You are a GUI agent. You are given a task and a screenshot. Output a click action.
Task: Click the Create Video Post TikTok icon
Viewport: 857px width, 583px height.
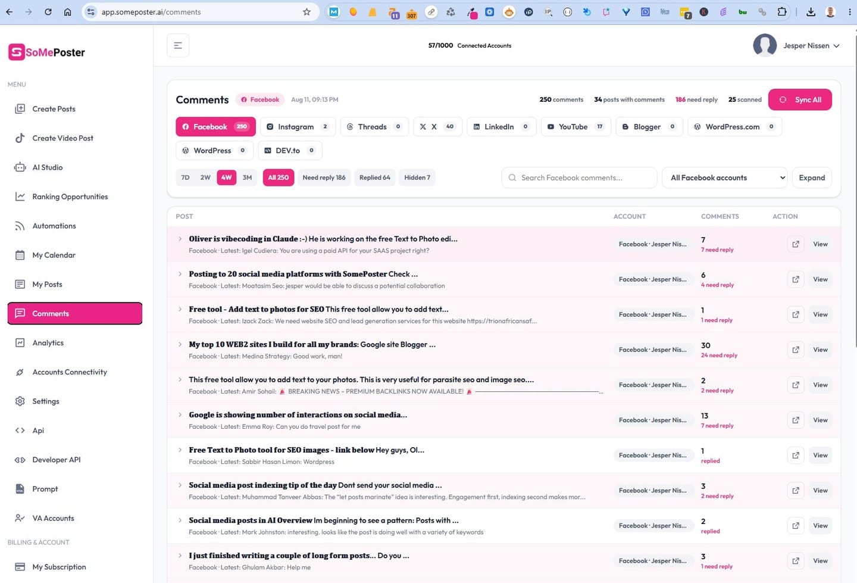pos(20,138)
